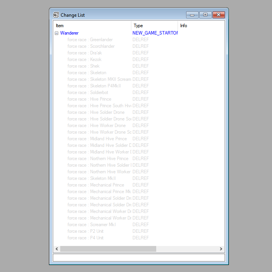
Task: Select row force race : Soldierbot
Action: tap(88, 92)
